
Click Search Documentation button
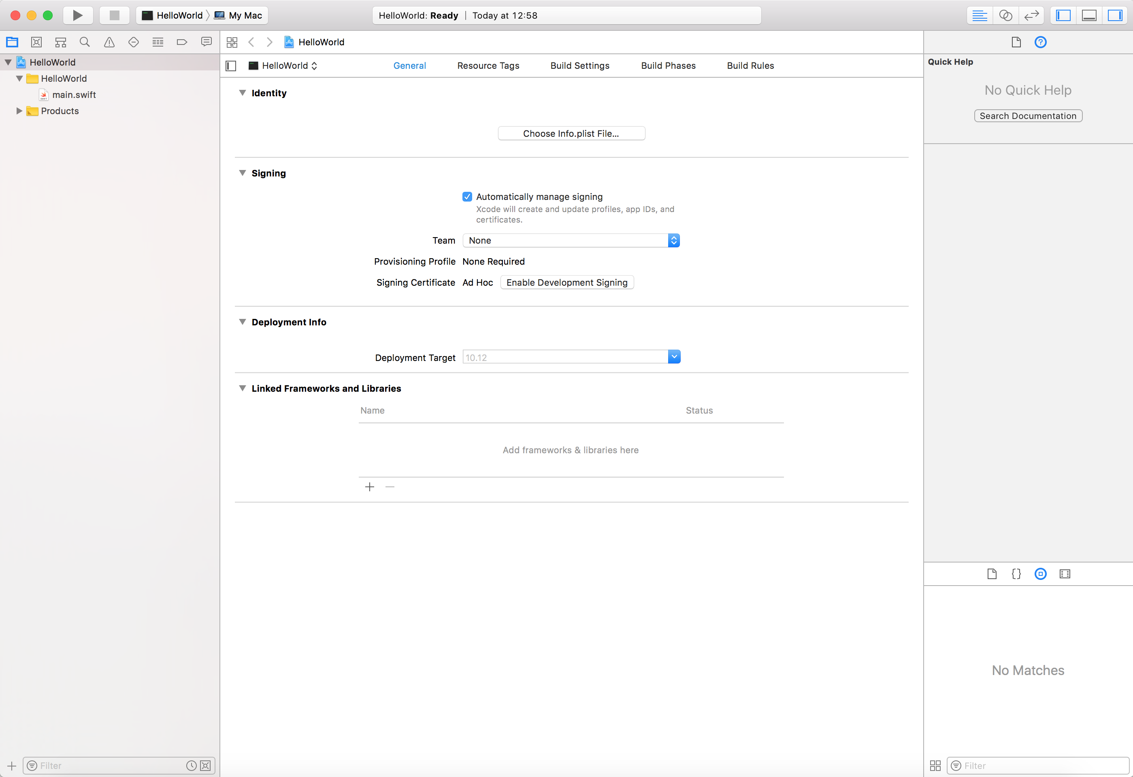coord(1028,116)
